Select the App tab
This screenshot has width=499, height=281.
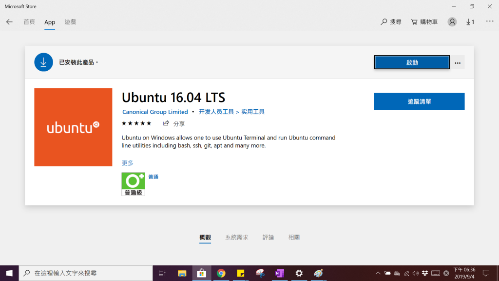coord(50,22)
